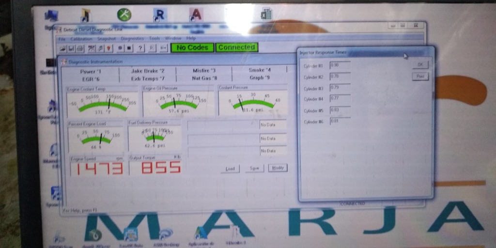
Task: Click the Connected status indicator
Action: click(236, 47)
